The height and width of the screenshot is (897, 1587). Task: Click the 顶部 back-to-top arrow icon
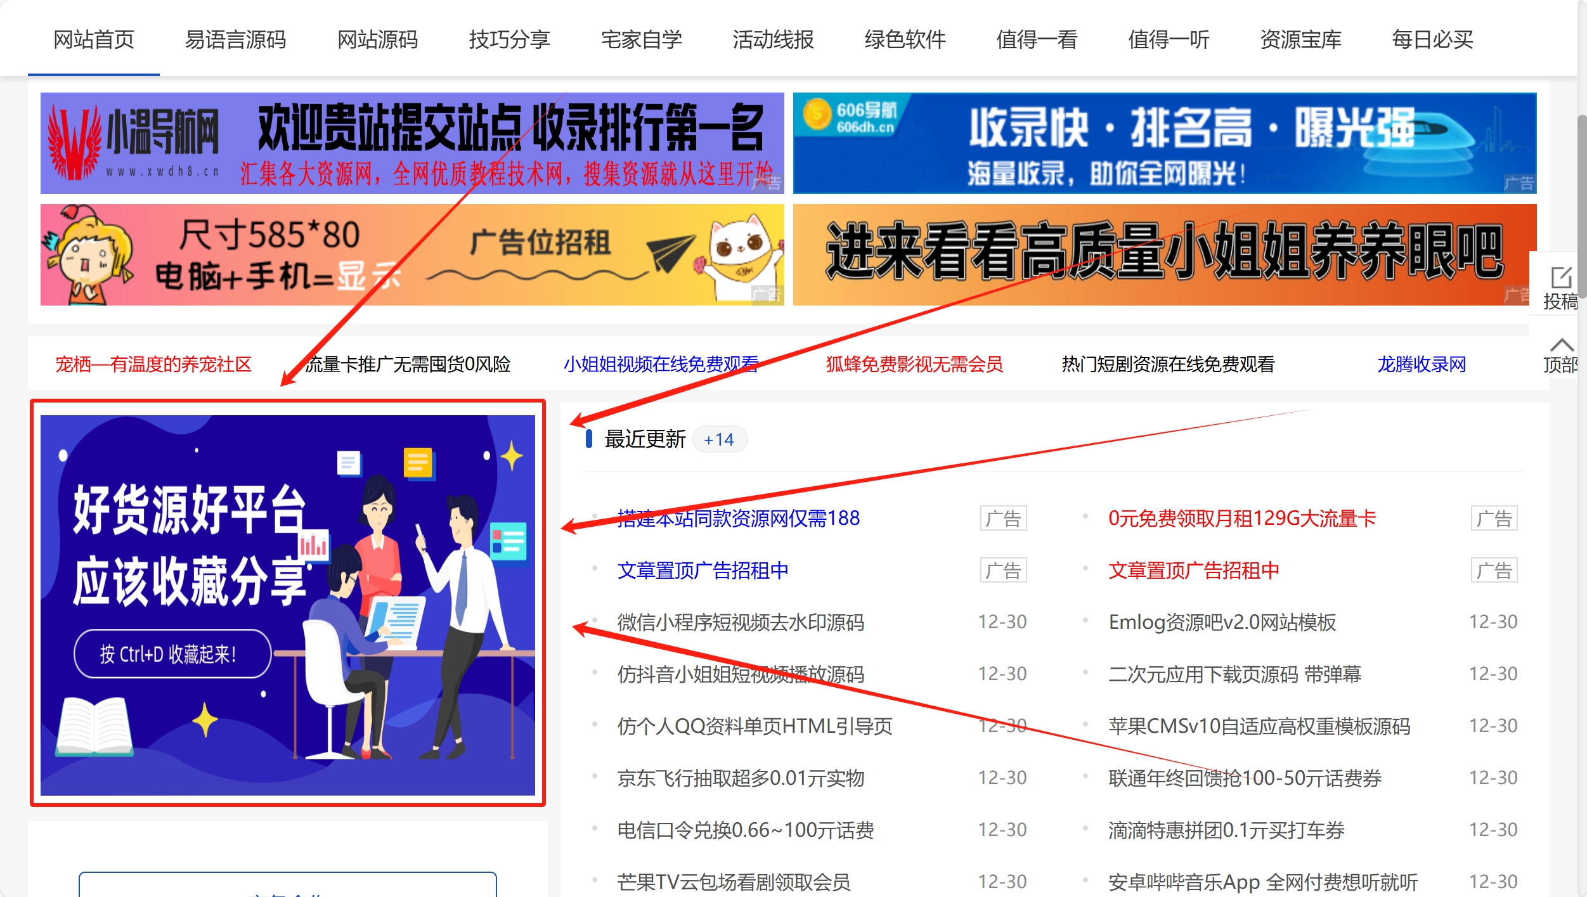coord(1561,345)
